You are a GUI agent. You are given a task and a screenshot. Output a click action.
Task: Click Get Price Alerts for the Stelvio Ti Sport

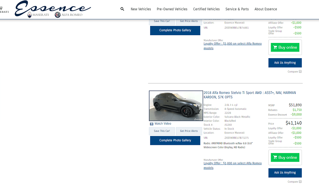(x=189, y=131)
